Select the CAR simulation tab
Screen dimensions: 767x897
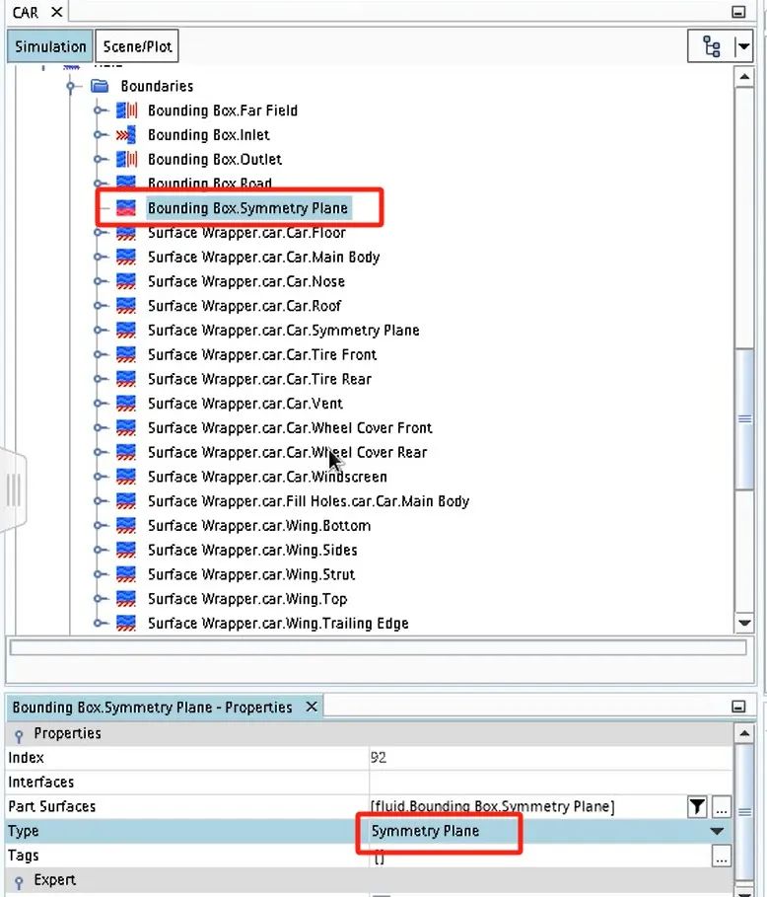[27, 12]
